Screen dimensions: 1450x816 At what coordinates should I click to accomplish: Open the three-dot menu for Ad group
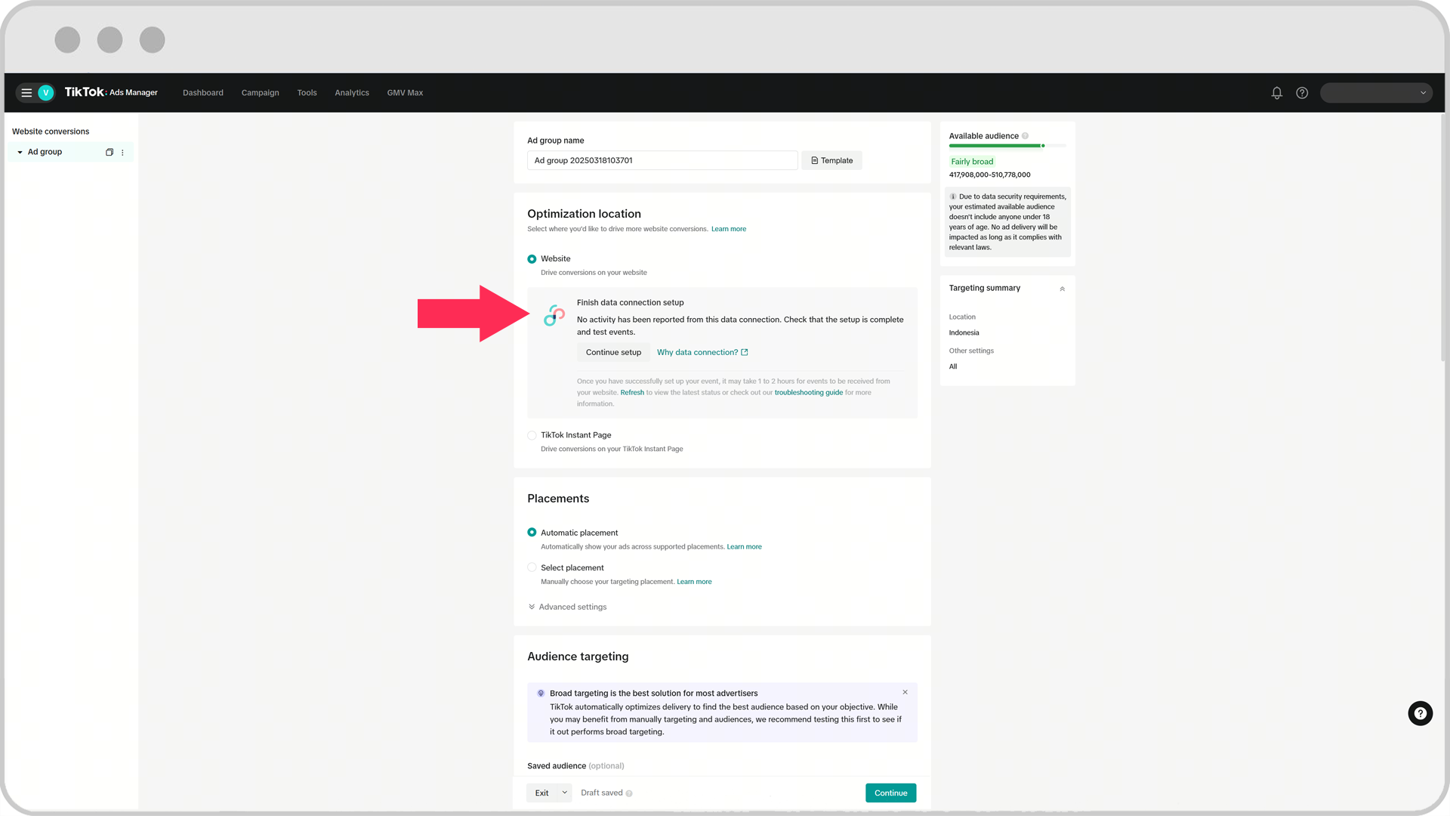123,152
